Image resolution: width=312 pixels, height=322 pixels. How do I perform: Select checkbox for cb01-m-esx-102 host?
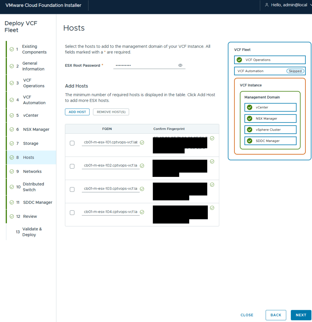72,166
